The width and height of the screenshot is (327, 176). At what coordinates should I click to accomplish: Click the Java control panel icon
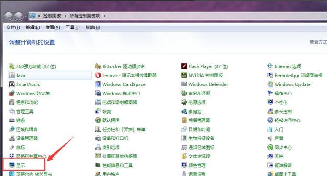12,75
